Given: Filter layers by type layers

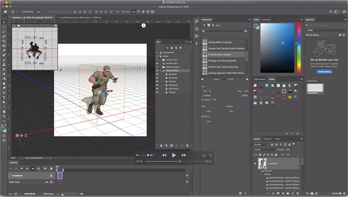Looking at the screenshot, I should [281, 145].
